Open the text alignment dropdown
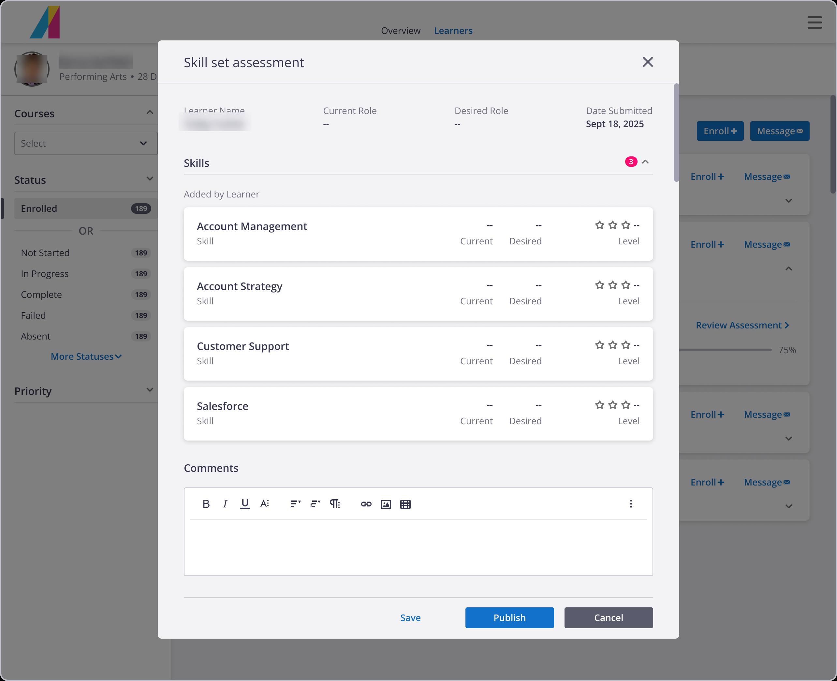 click(296, 504)
